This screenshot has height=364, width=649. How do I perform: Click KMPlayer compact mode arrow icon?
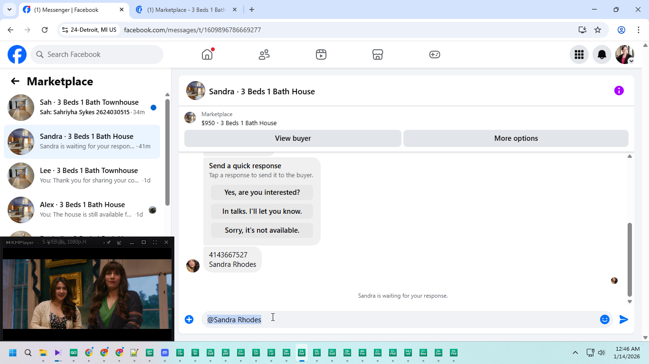coord(119,242)
